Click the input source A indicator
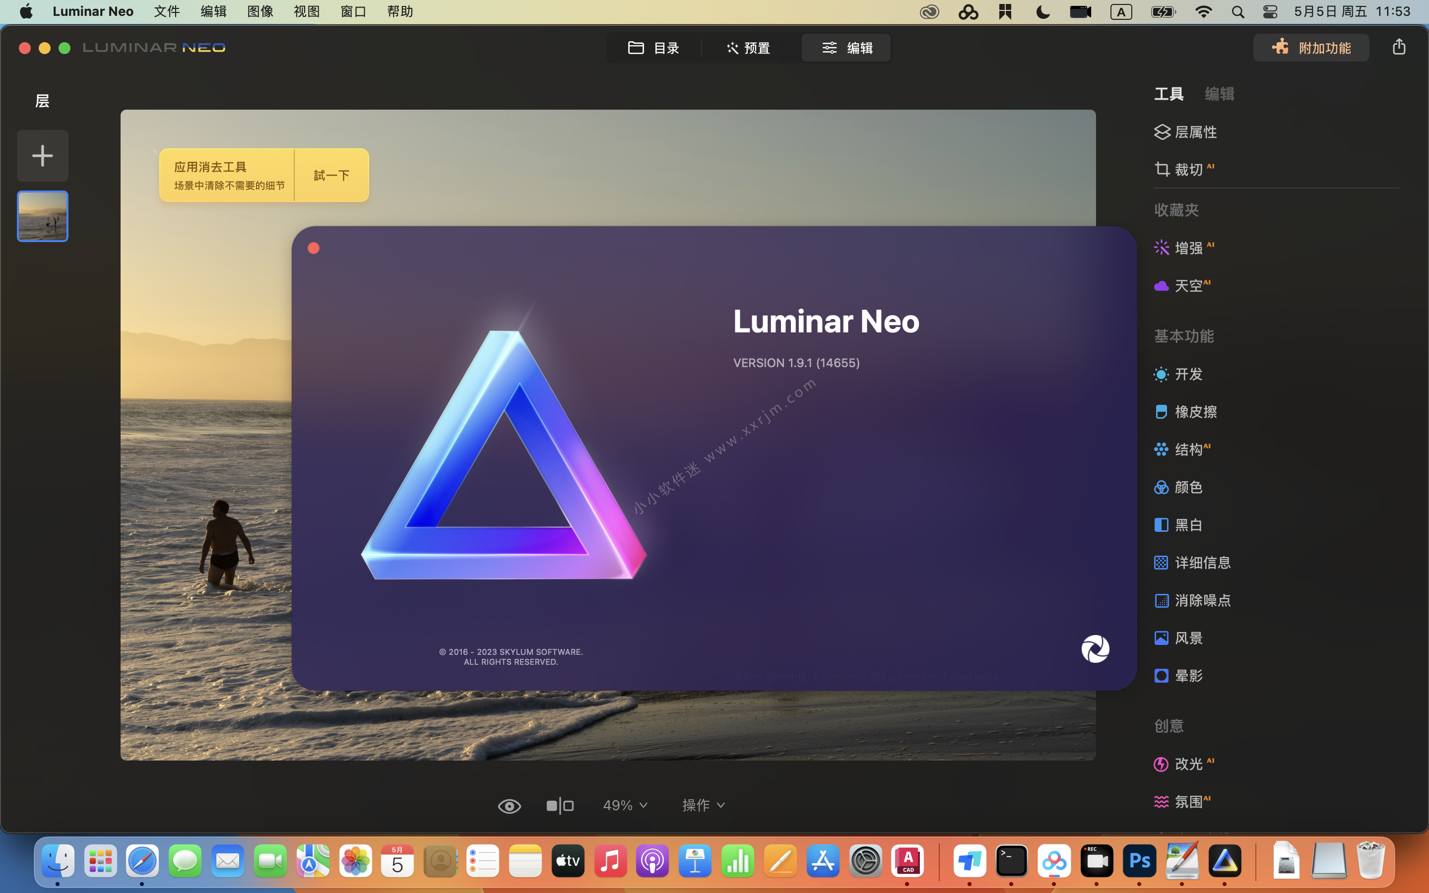 click(1121, 12)
